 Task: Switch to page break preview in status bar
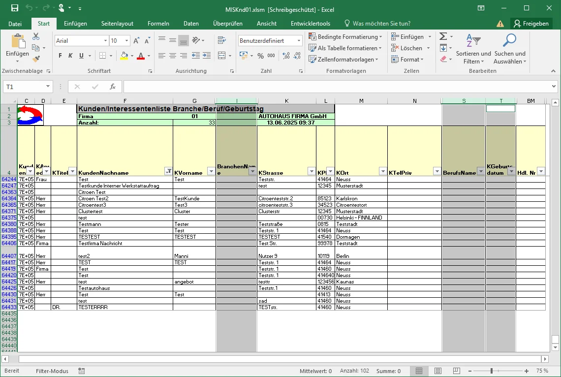pos(456,371)
